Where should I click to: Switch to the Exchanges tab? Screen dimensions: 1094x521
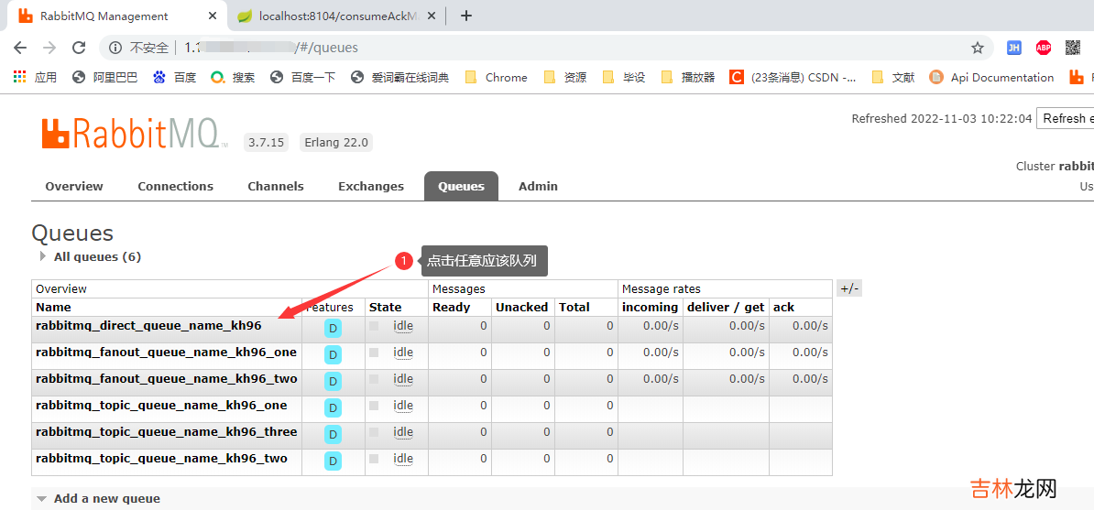tap(370, 186)
